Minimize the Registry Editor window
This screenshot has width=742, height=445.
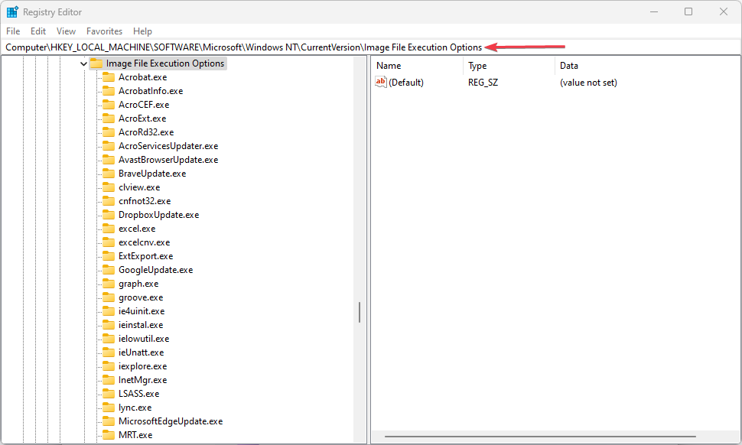pos(654,11)
